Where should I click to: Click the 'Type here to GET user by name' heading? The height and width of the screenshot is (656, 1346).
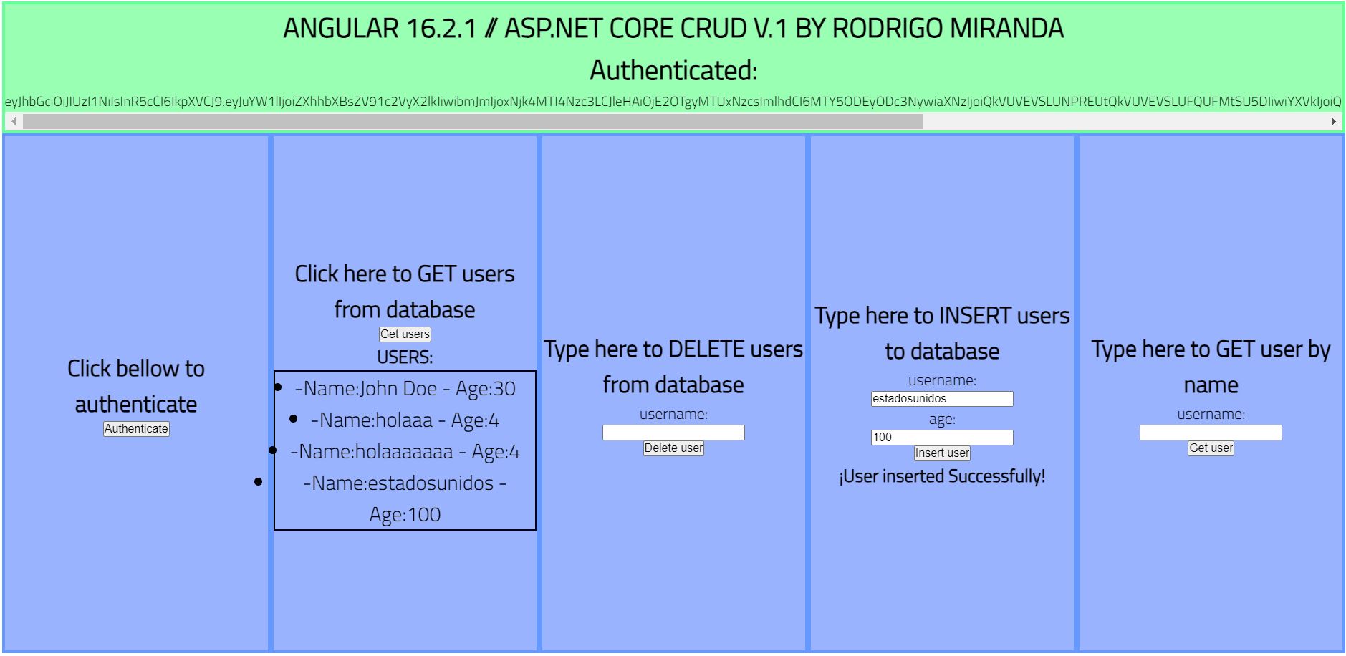pos(1211,367)
